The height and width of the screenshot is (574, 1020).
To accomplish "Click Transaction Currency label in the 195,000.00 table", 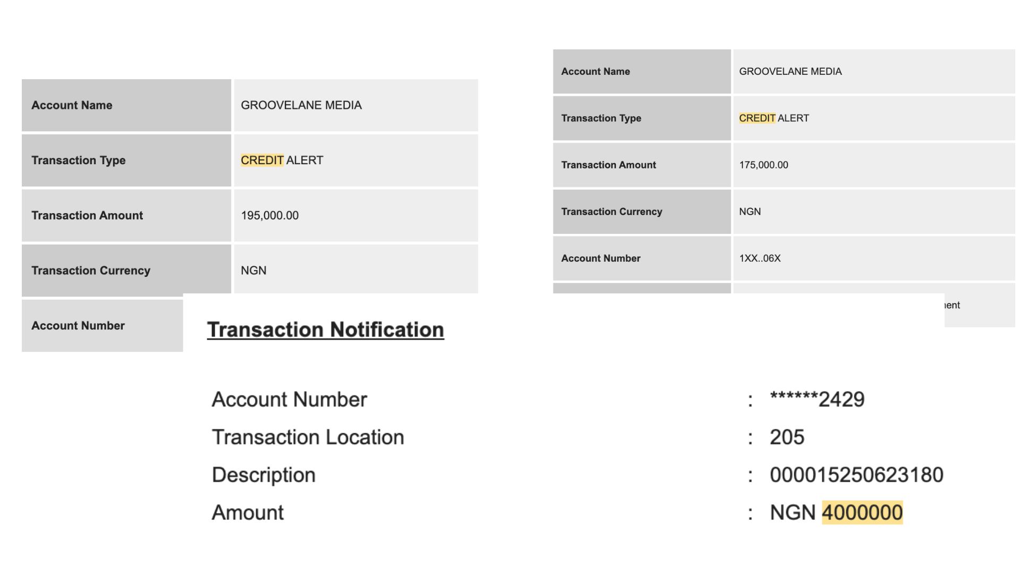I will (x=91, y=271).
